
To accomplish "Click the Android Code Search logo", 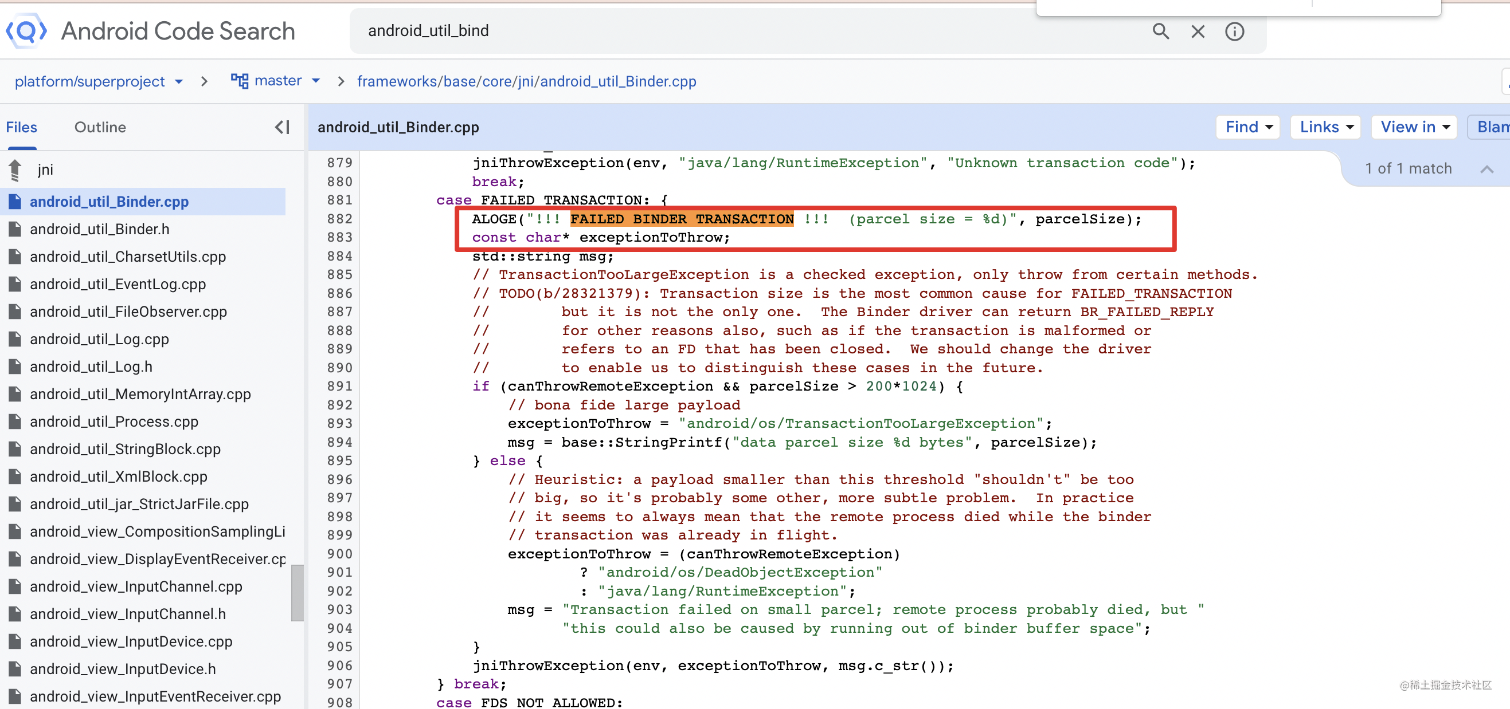I will pyautogui.click(x=26, y=30).
